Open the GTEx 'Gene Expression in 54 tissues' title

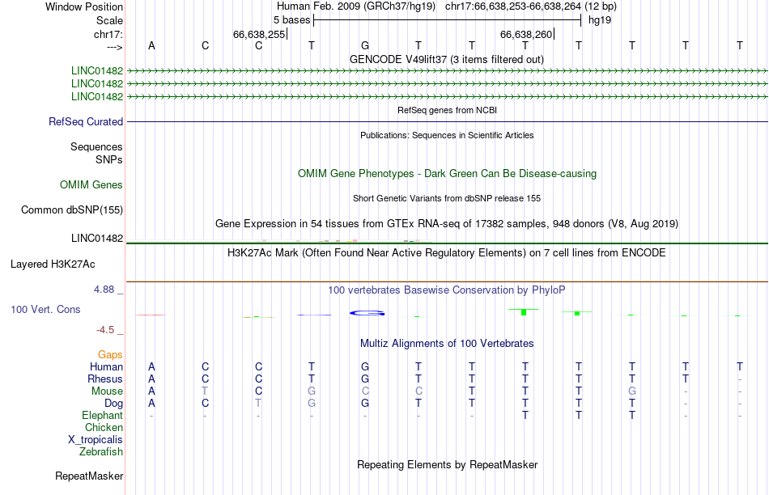(x=447, y=223)
